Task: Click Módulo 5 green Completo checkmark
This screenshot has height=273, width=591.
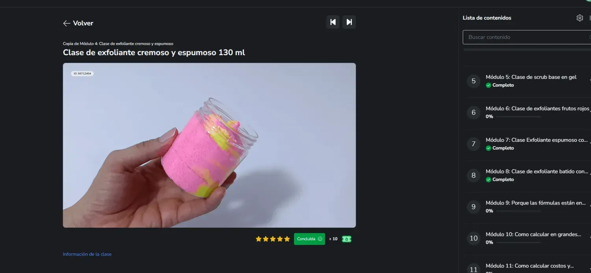Action: pos(489,85)
